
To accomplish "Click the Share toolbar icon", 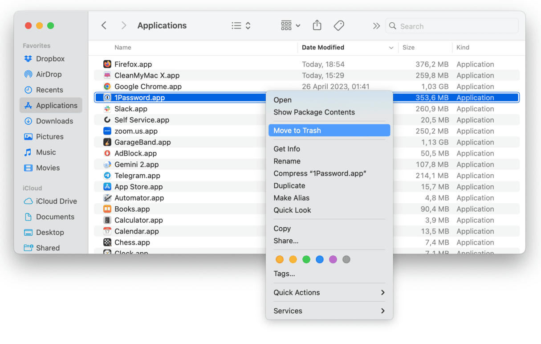I will [317, 26].
